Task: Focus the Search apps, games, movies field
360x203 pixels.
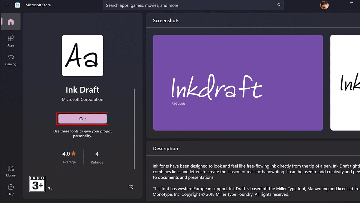Action: point(189,5)
